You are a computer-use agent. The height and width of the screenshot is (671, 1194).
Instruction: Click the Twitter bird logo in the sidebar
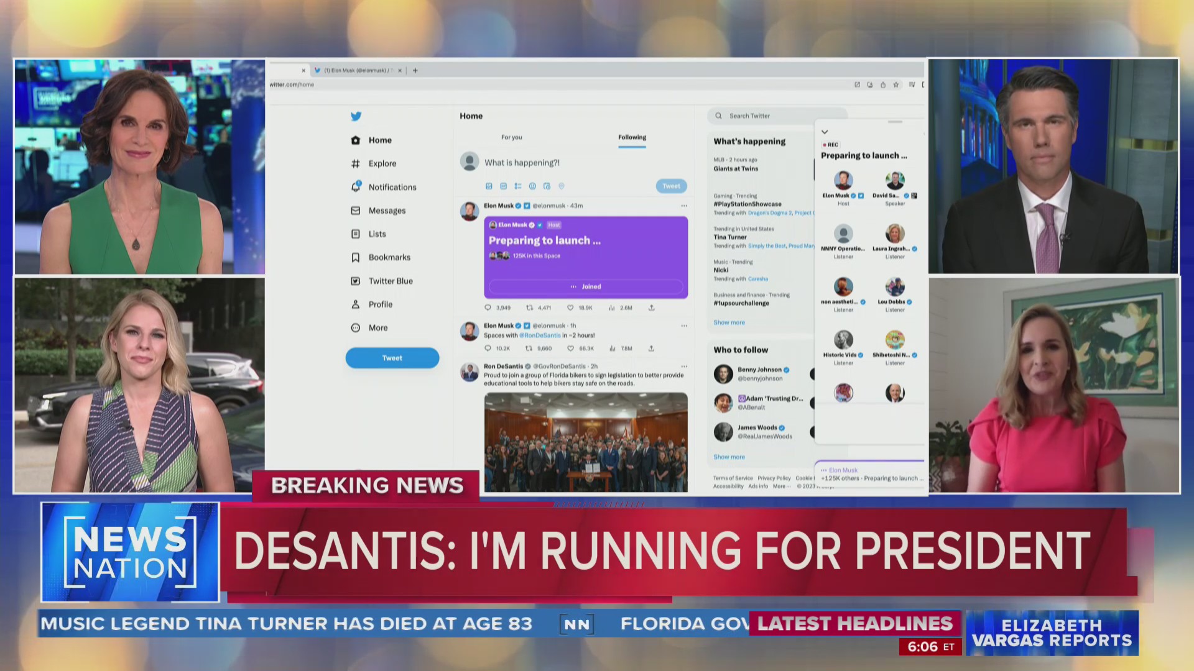pyautogui.click(x=356, y=116)
